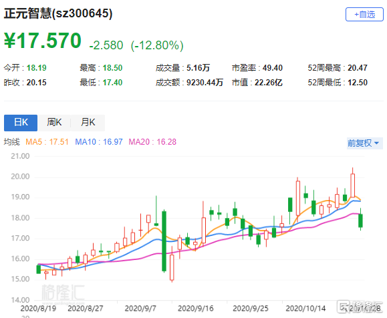Select the MA5 moving average label
Screen dimensions: 387x318
tap(47, 142)
